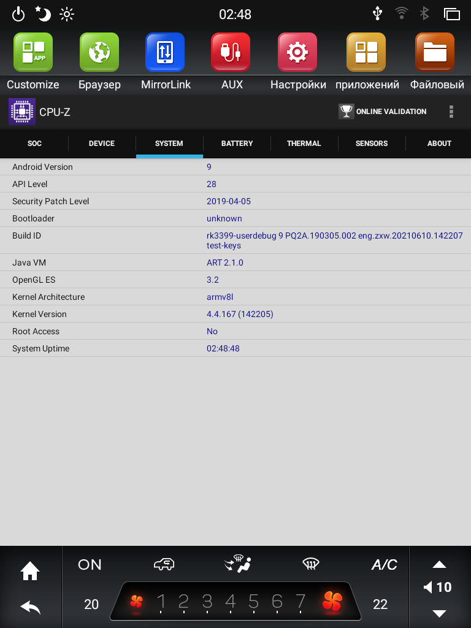Open the ABOUT tab
Image resolution: width=471 pixels, height=628 pixels.
click(439, 144)
